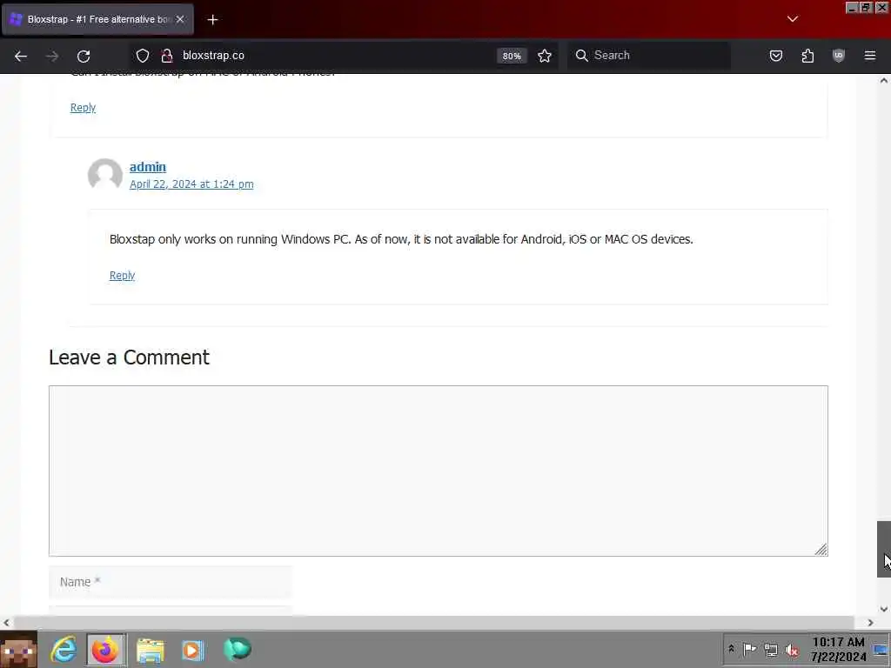The width and height of the screenshot is (891, 668).
Task: Open the Start menu Minecraft face icon
Action: (19, 650)
